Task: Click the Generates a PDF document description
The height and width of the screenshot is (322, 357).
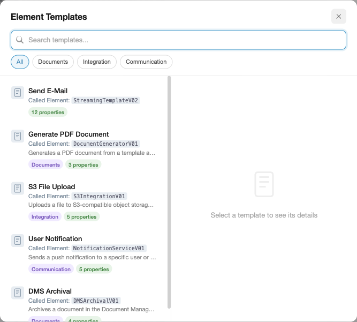Action: click(92, 153)
